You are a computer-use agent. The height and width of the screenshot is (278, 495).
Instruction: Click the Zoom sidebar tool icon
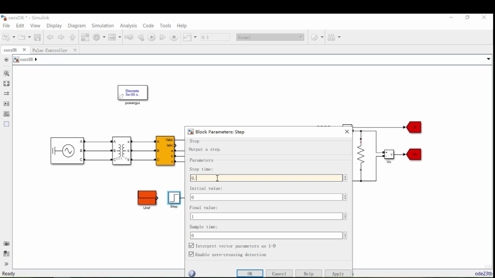coord(6,73)
